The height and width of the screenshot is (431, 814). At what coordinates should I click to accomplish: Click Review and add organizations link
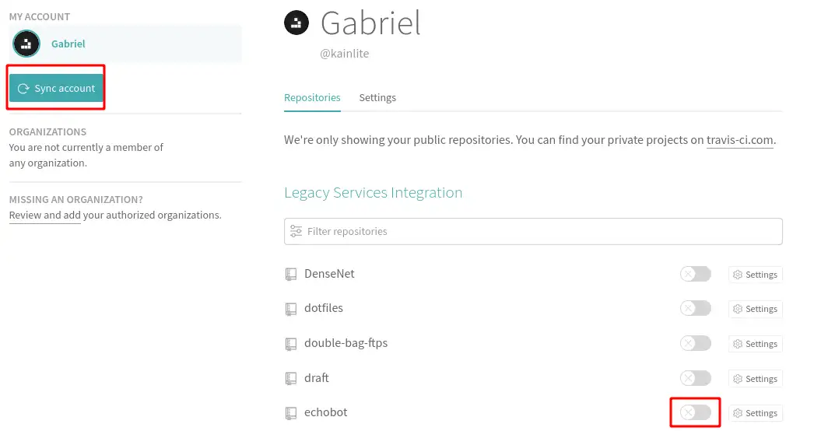point(44,215)
